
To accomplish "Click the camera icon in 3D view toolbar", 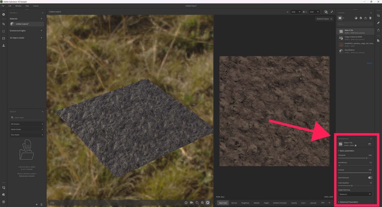I will point(191,203).
